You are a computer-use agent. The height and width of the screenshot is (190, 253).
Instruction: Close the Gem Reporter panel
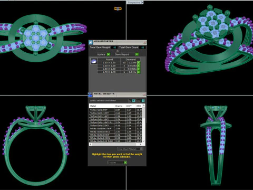145,42
